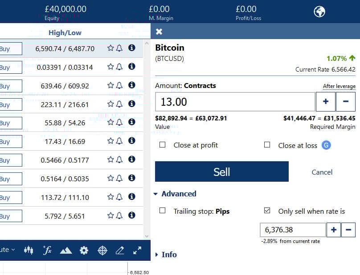Open the indicators fx icon
360x275 pixels.
point(47,250)
